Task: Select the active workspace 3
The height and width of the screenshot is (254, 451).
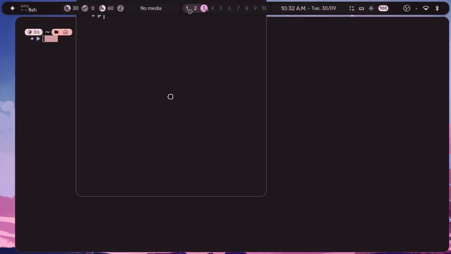Action: pyautogui.click(x=204, y=8)
